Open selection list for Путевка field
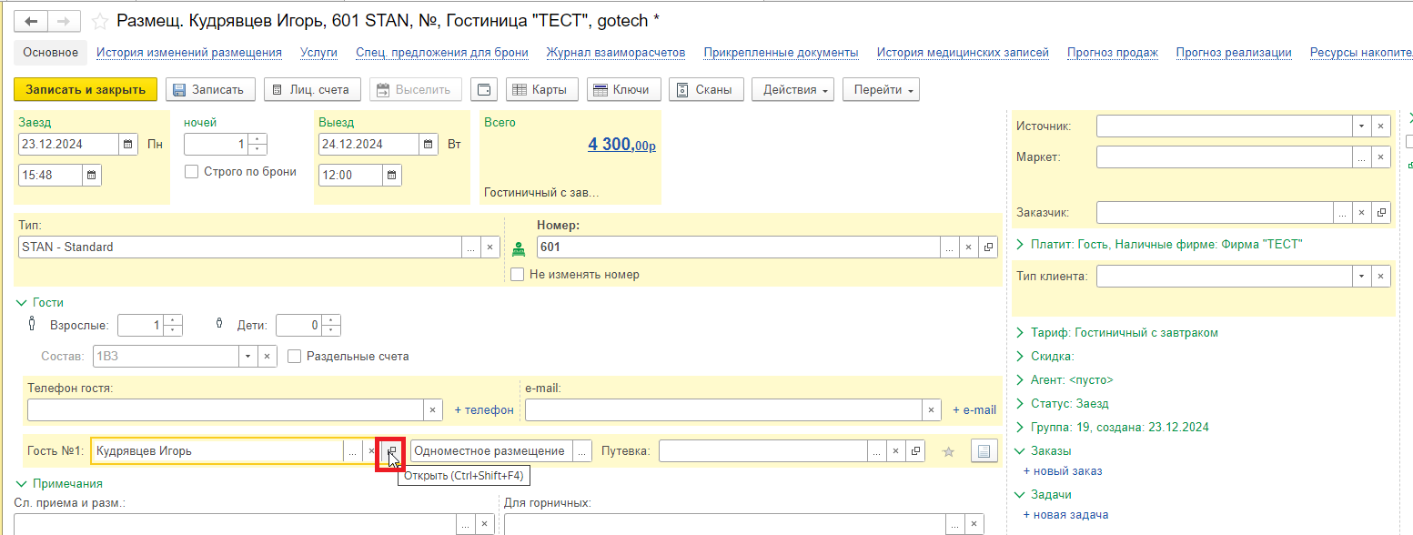 pos(877,450)
